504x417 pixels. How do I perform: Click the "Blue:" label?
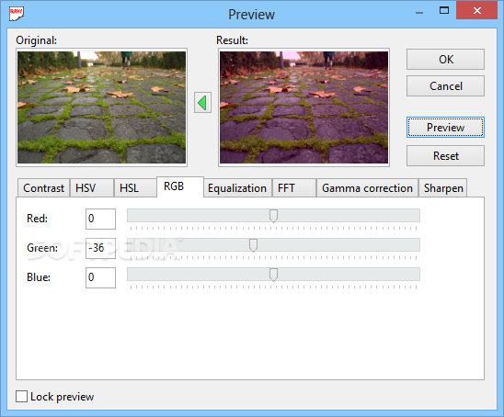point(39,277)
